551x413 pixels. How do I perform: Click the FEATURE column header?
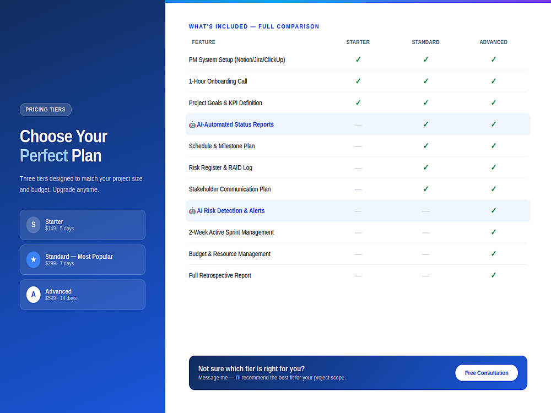point(203,42)
